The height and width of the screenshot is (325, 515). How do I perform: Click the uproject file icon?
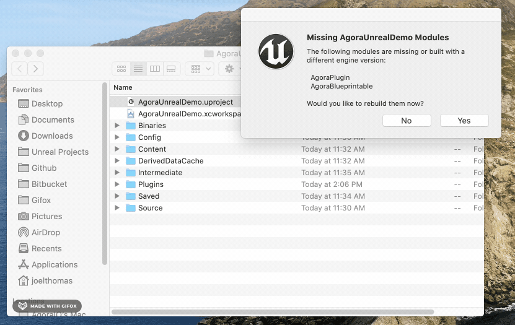tap(131, 102)
